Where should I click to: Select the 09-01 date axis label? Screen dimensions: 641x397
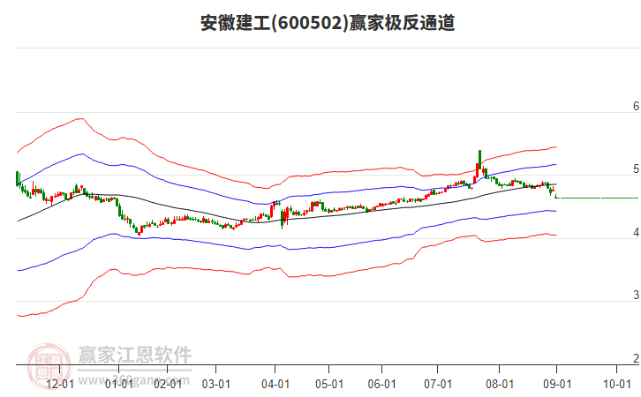[557, 385]
